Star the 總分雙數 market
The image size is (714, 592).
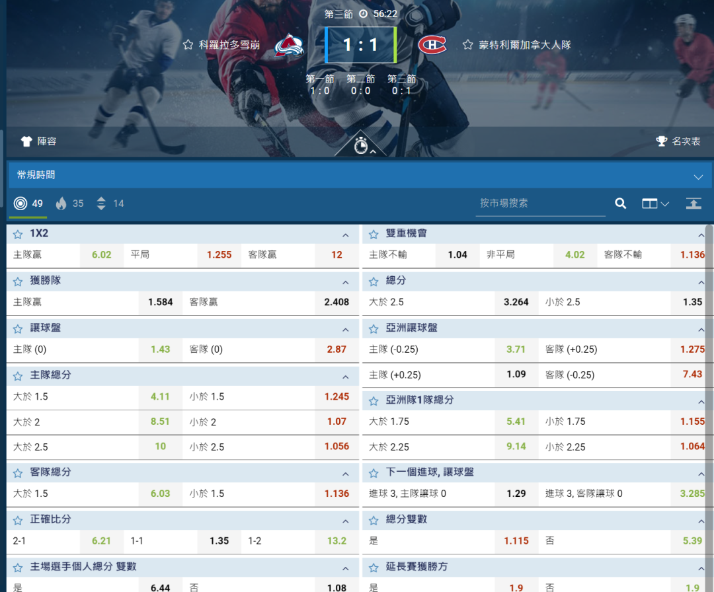point(374,521)
